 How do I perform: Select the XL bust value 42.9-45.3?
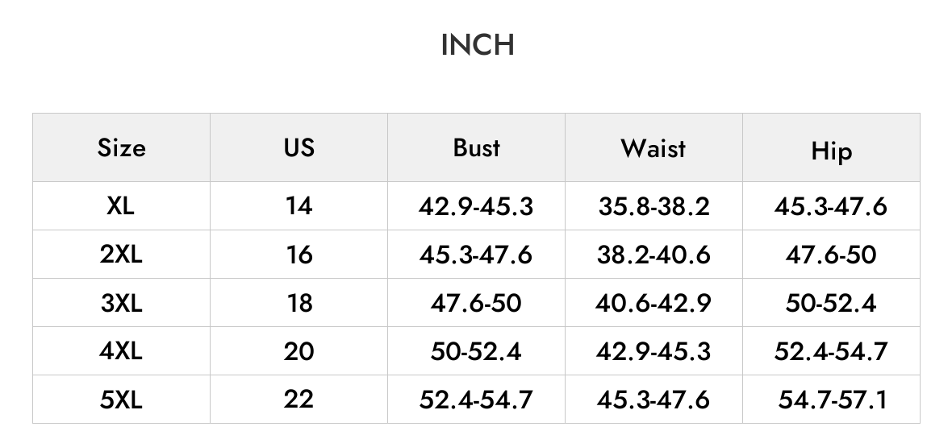(476, 206)
